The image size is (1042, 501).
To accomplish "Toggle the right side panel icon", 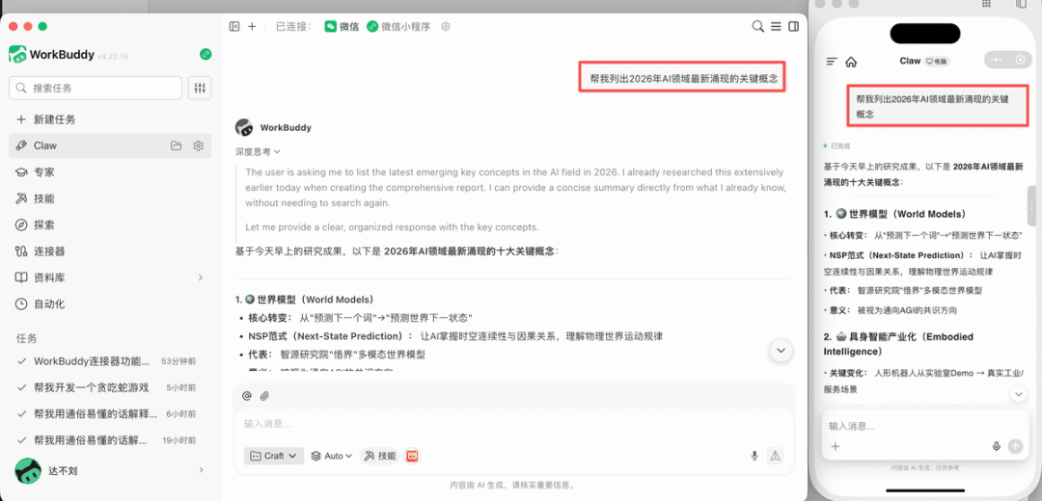I will coord(793,27).
